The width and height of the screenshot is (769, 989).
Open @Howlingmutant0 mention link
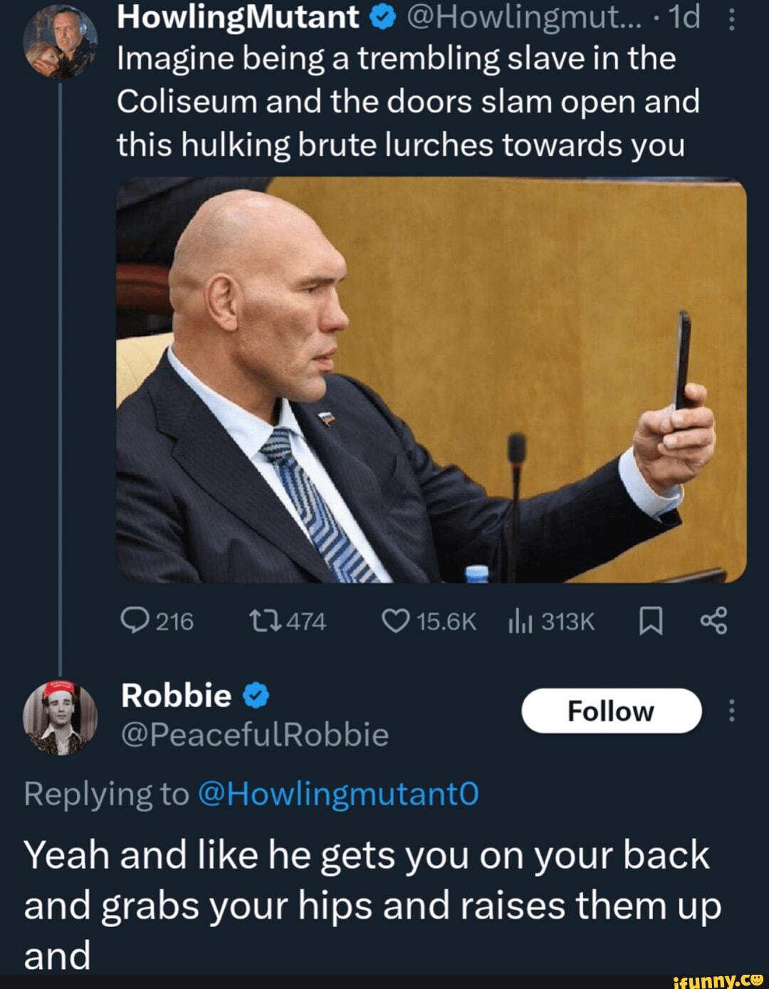coord(338,793)
